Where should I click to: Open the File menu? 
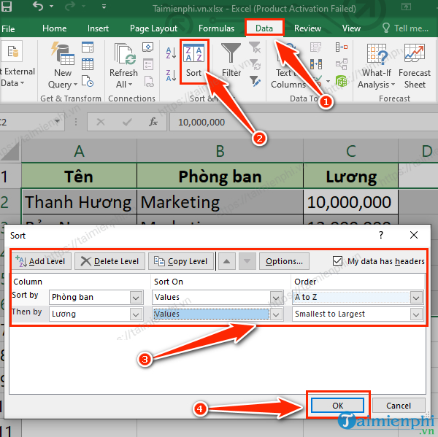point(8,28)
